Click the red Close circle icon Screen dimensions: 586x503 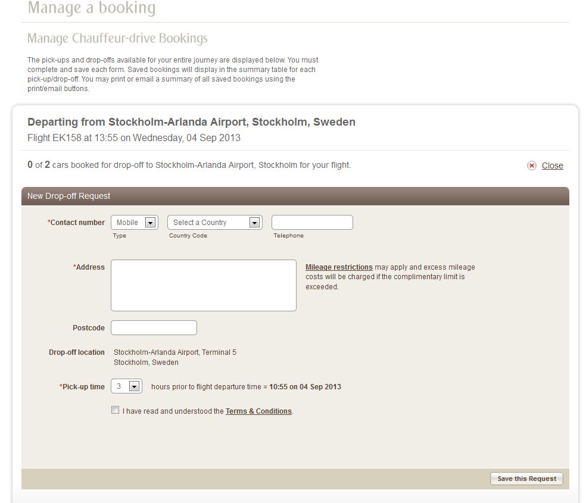[x=532, y=165]
